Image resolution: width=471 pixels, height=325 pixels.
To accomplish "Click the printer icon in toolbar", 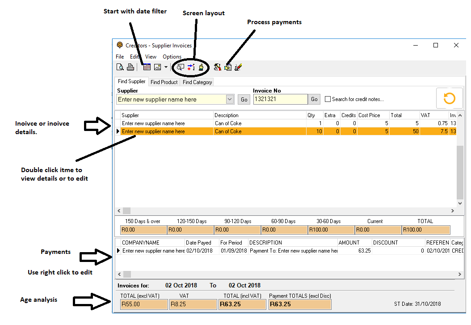I will 130,68.
